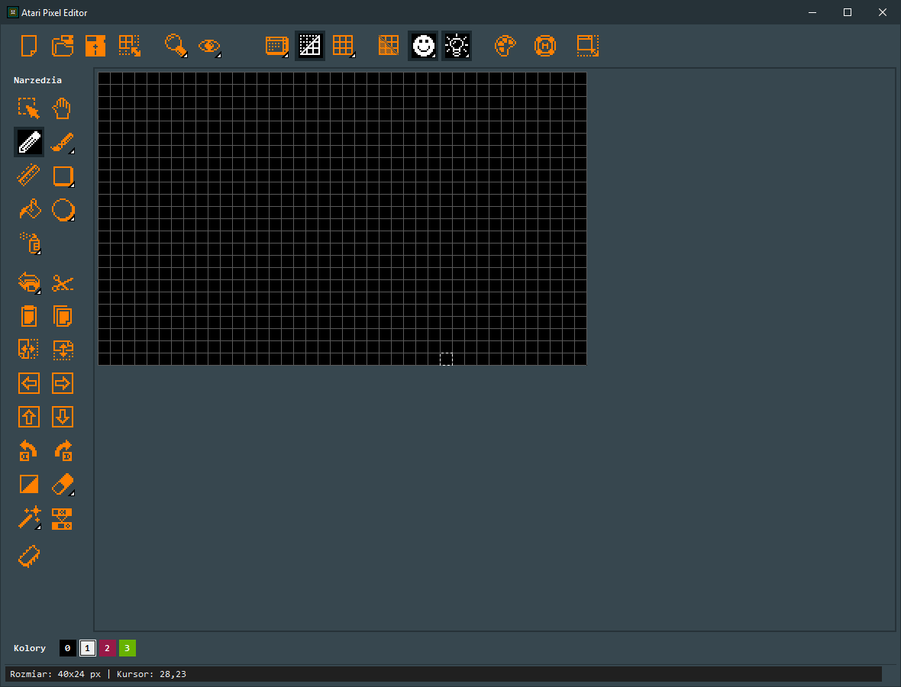Open the screen mode dropdown icon
Screen dimensions: 901x687
pyautogui.click(x=276, y=45)
